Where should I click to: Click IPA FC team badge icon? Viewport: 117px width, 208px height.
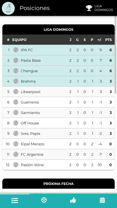click(16, 50)
